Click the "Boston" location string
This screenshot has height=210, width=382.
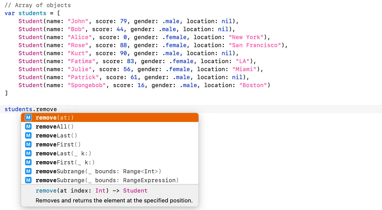[x=253, y=85]
